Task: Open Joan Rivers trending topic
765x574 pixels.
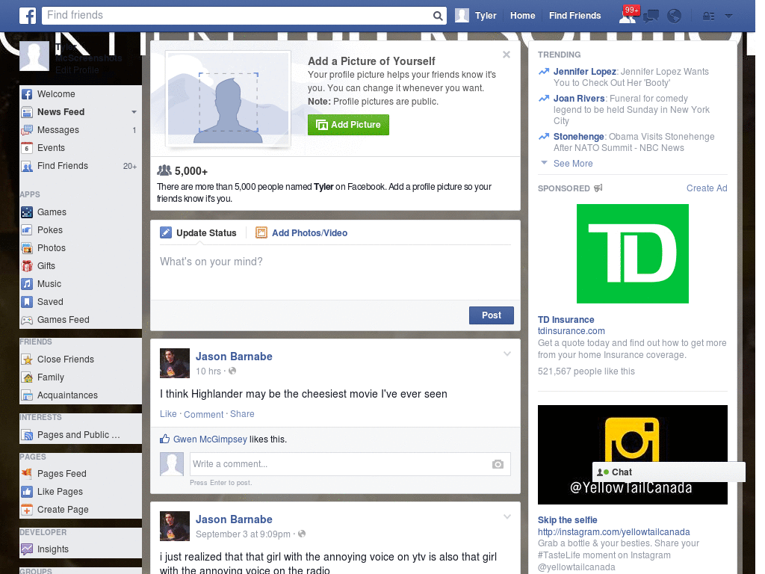Action: 579,99
